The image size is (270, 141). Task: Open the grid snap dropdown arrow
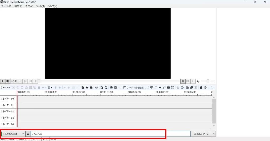click(51, 88)
